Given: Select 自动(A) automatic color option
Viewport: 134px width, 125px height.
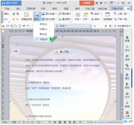Looking at the screenshot, I should (44, 24).
